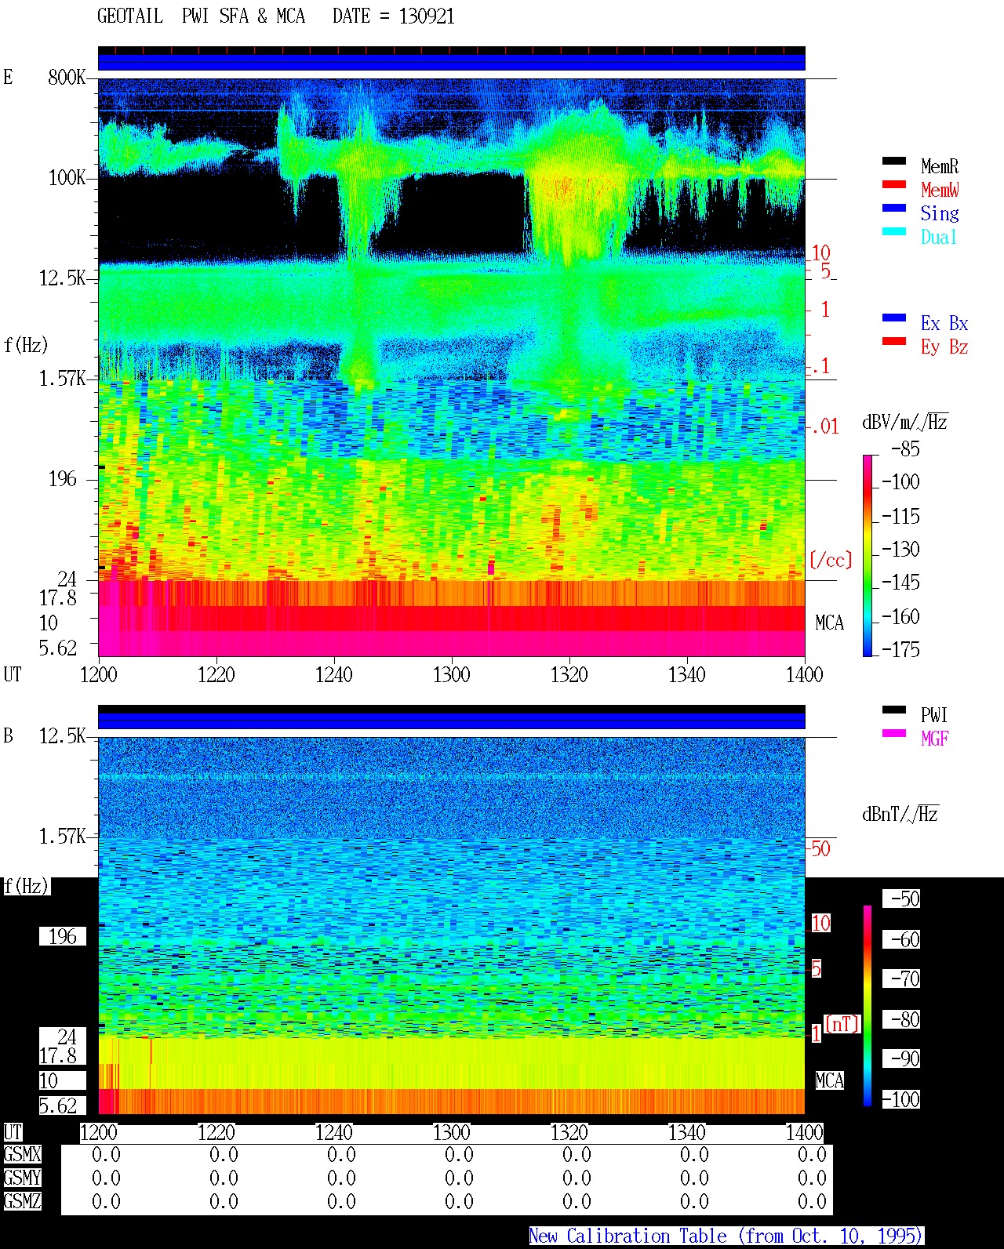Click the red Ey Bz legend swatch
The height and width of the screenshot is (1249, 1004).
tap(894, 342)
